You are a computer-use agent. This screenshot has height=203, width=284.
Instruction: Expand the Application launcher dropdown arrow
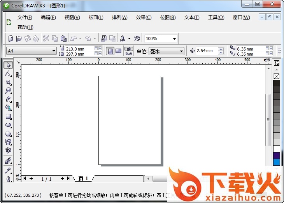[129, 38]
